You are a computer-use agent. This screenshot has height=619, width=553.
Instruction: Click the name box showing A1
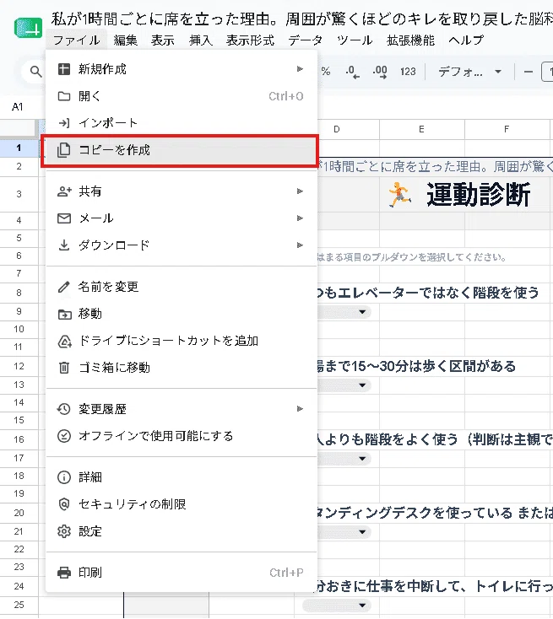tap(18, 107)
